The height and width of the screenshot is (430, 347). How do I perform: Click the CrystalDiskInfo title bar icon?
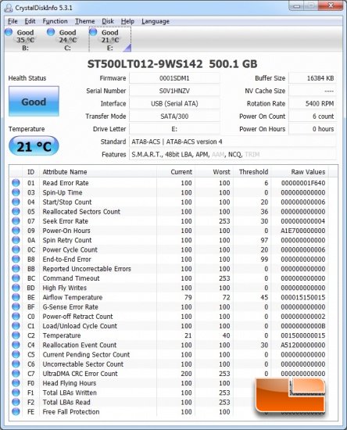tap(9, 8)
